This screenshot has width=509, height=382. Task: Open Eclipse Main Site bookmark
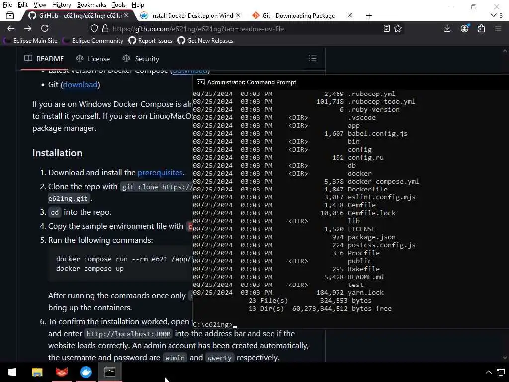click(30, 41)
